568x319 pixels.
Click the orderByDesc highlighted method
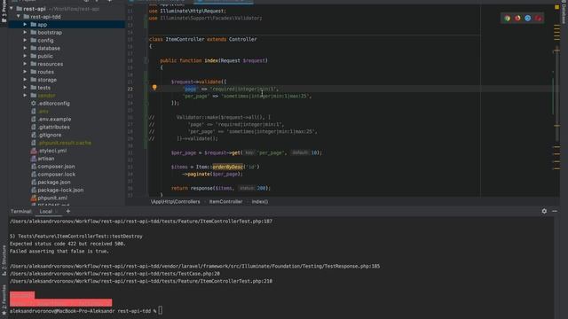click(227, 167)
